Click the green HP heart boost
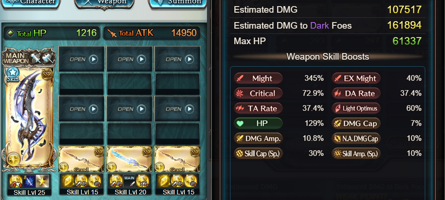This screenshot has height=200, width=445. pos(258,123)
